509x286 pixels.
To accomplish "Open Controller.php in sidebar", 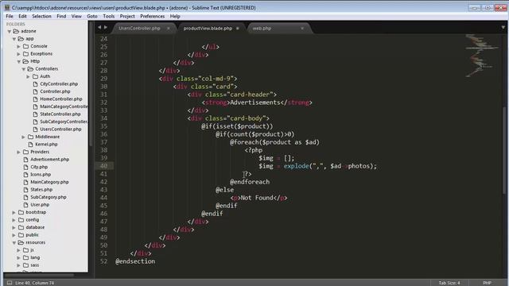I will coord(55,91).
